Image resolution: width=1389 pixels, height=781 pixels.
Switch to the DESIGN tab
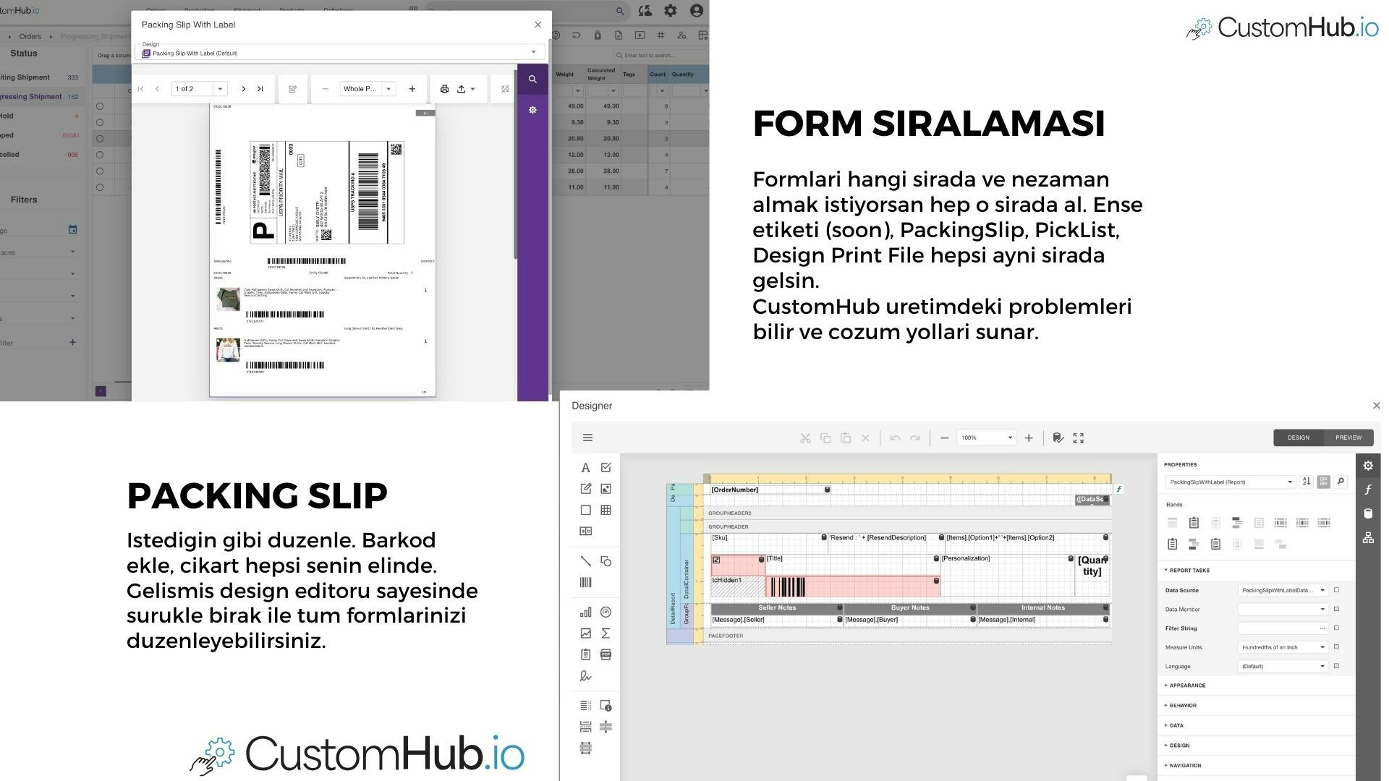(x=1298, y=438)
